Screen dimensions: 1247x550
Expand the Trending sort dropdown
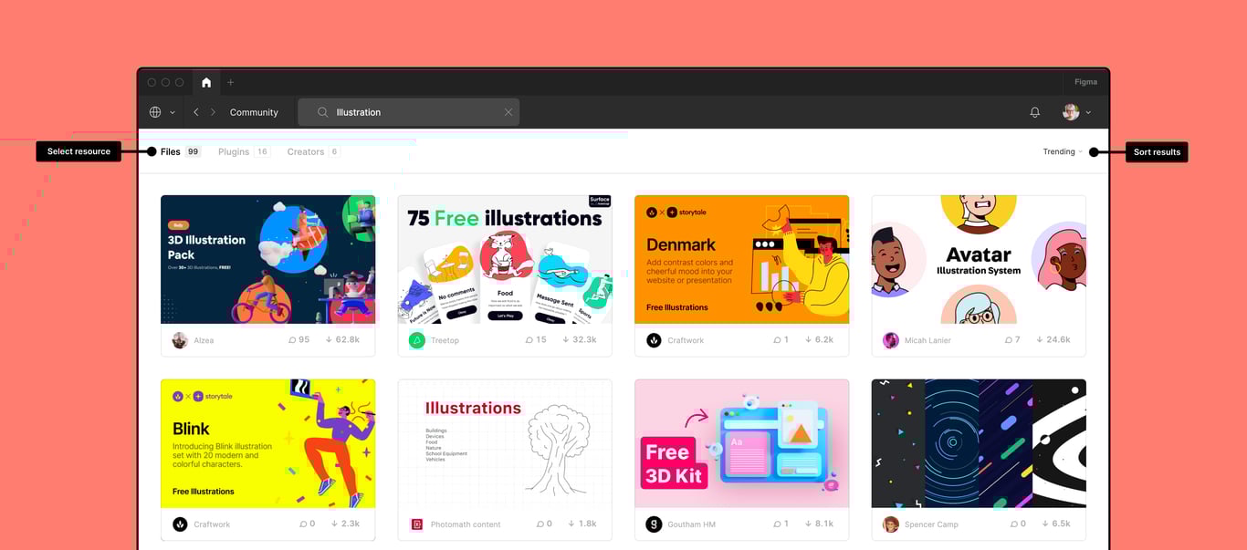(x=1063, y=151)
